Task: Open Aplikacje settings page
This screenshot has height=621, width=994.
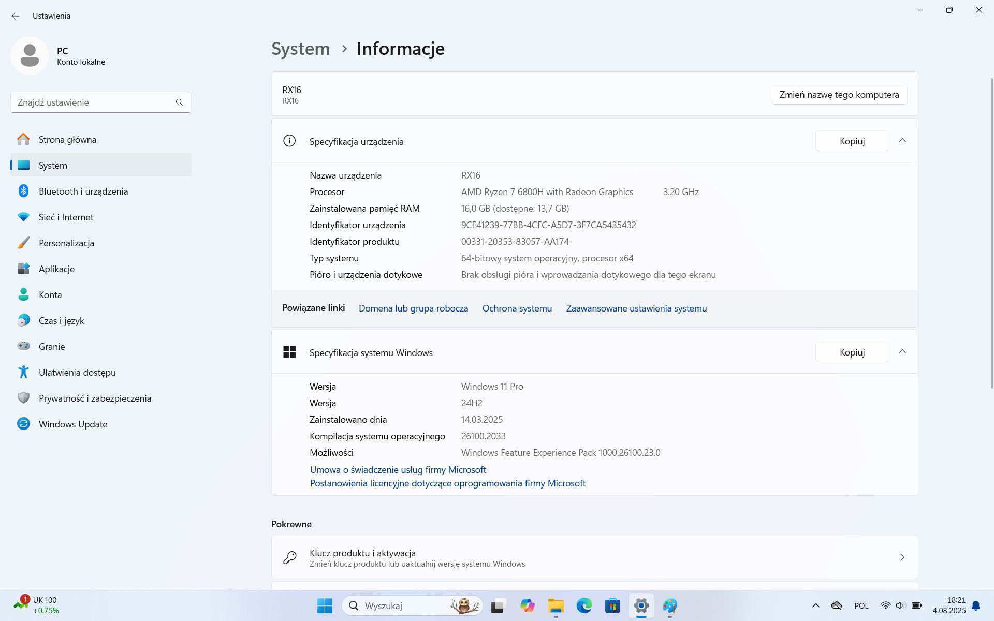Action: click(x=101, y=269)
